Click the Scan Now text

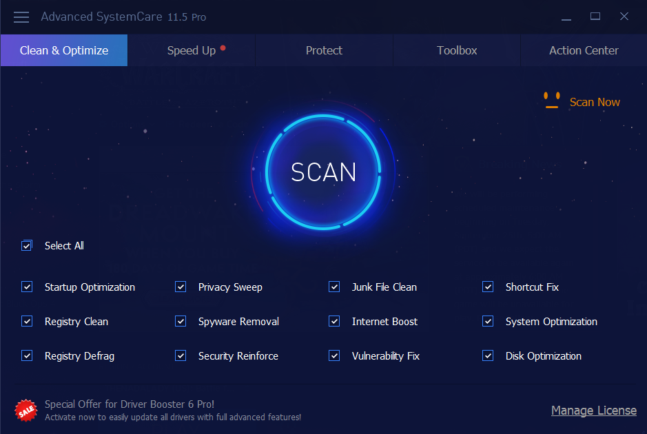pyautogui.click(x=595, y=102)
